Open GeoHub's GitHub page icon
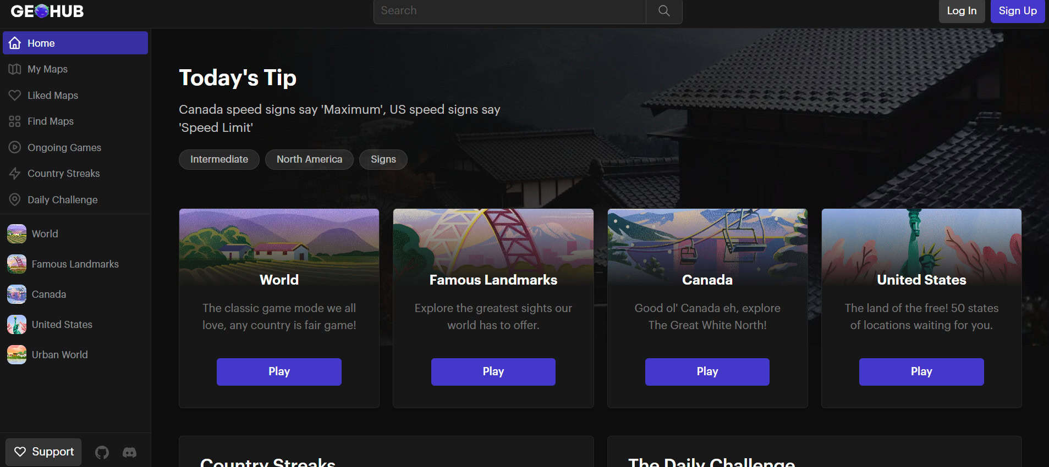 tap(102, 452)
